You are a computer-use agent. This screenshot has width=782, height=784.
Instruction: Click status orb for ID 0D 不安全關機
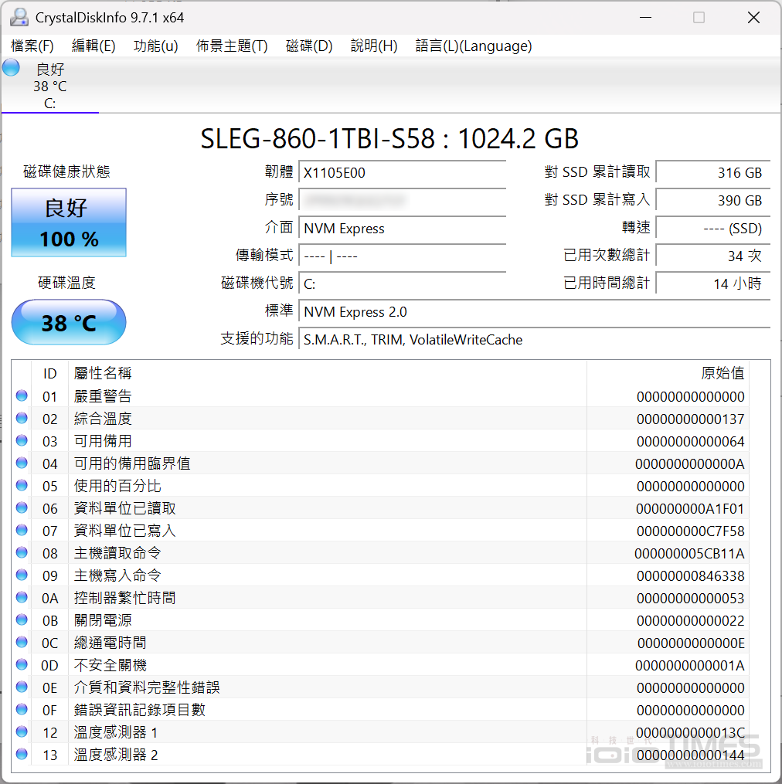coord(22,664)
